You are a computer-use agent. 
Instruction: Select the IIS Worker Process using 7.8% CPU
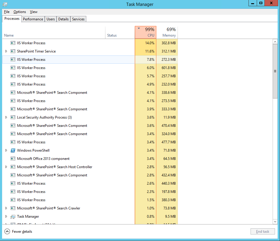(x=90, y=60)
